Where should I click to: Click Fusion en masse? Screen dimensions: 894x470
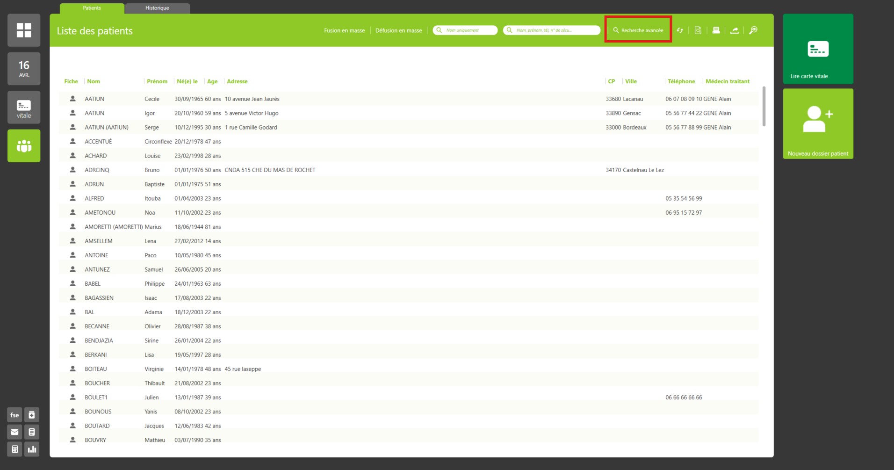[344, 30]
